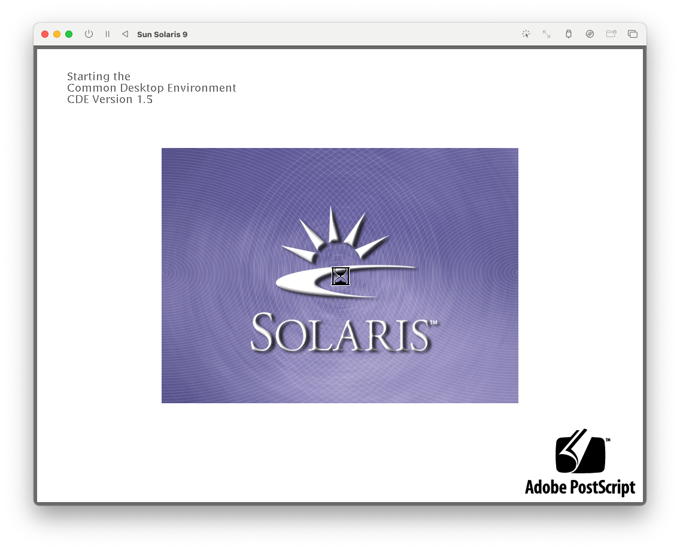Shut down the Solaris virtual machine
The image size is (680, 550).
click(x=89, y=34)
